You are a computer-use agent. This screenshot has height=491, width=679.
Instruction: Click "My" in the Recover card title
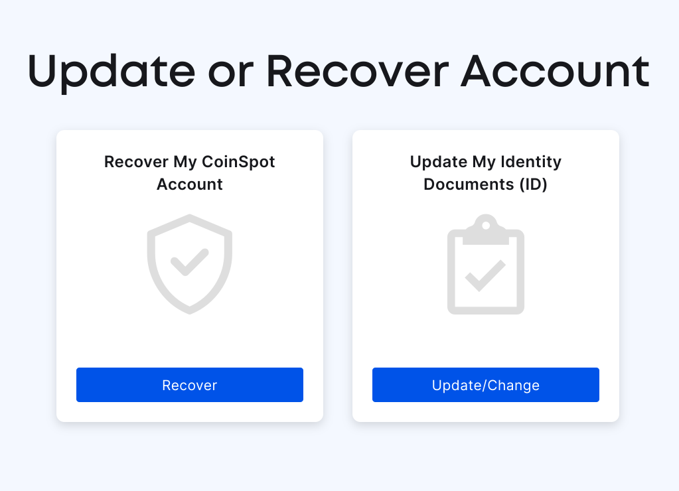click(184, 162)
